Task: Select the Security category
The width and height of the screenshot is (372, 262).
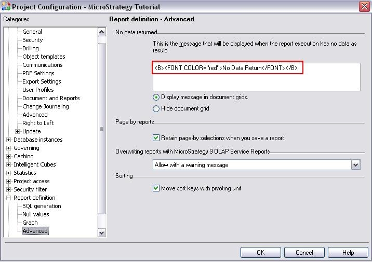Action: pyautogui.click(x=33, y=40)
